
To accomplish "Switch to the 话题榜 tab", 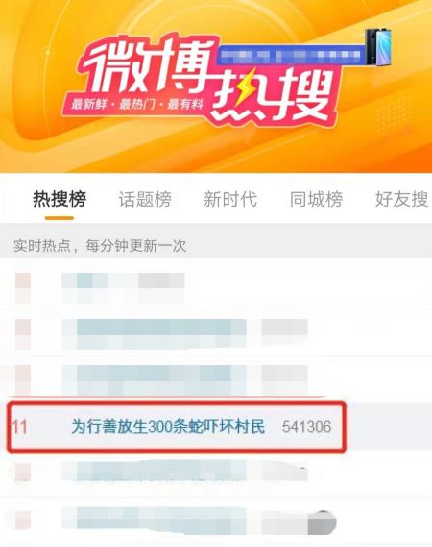I will coord(145,200).
